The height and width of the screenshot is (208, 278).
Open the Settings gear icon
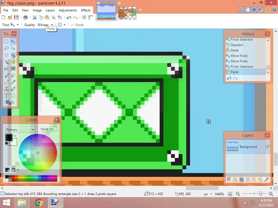click(x=268, y=10)
